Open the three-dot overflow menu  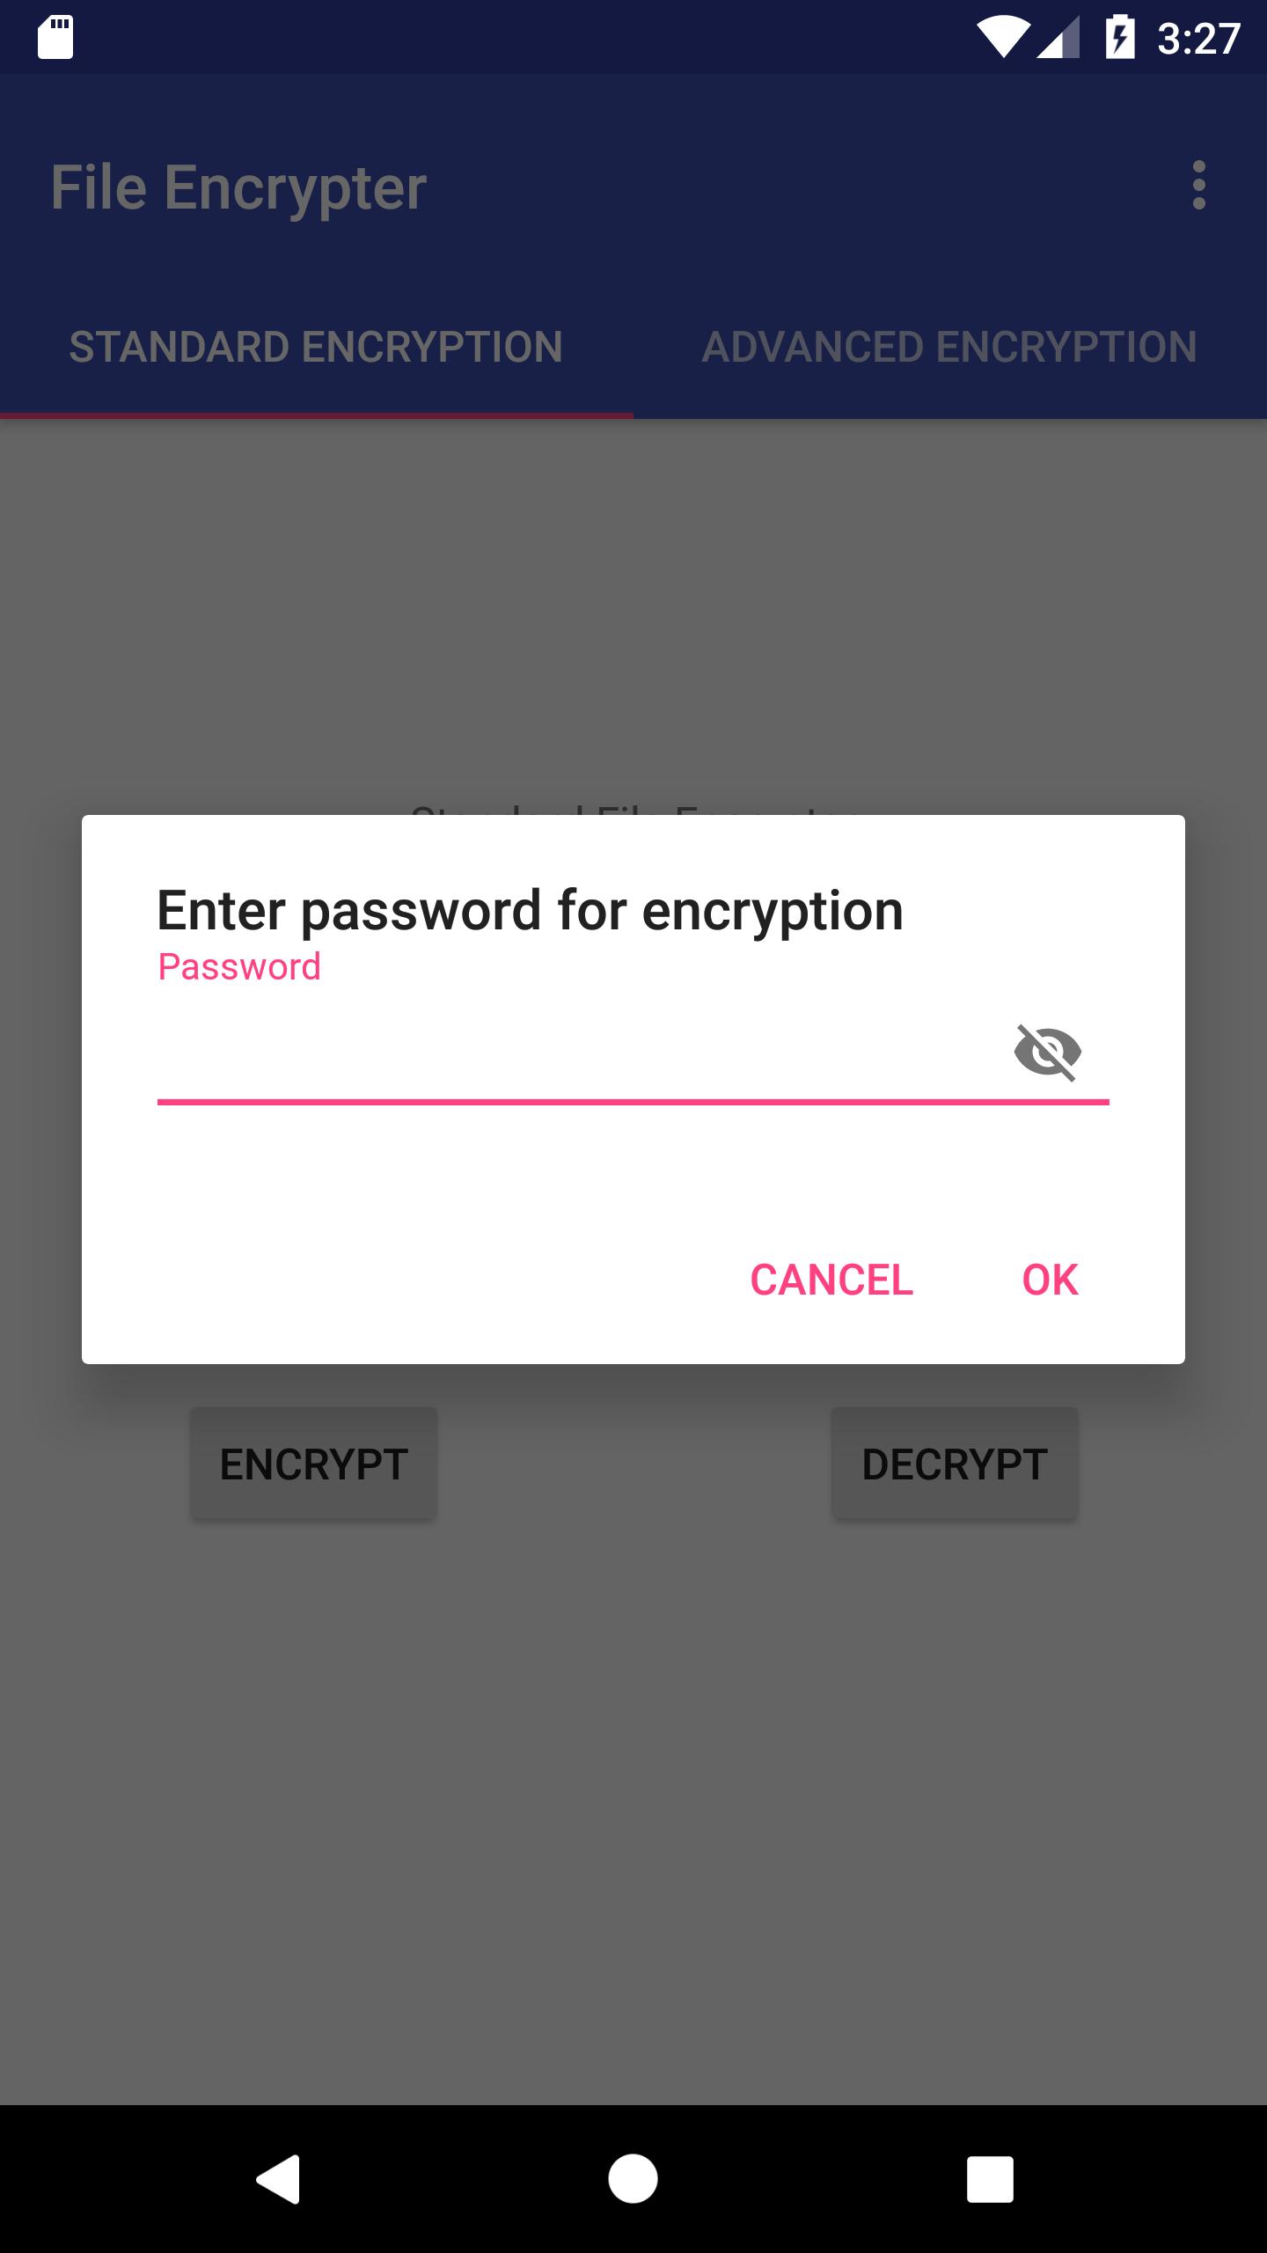click(1198, 186)
